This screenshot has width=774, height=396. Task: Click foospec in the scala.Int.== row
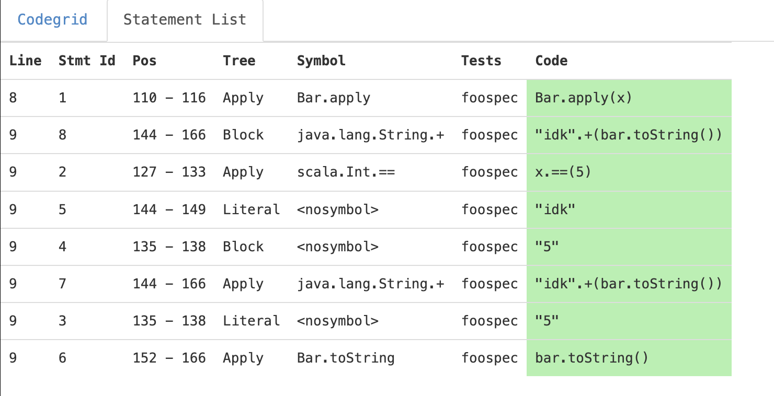coord(490,172)
